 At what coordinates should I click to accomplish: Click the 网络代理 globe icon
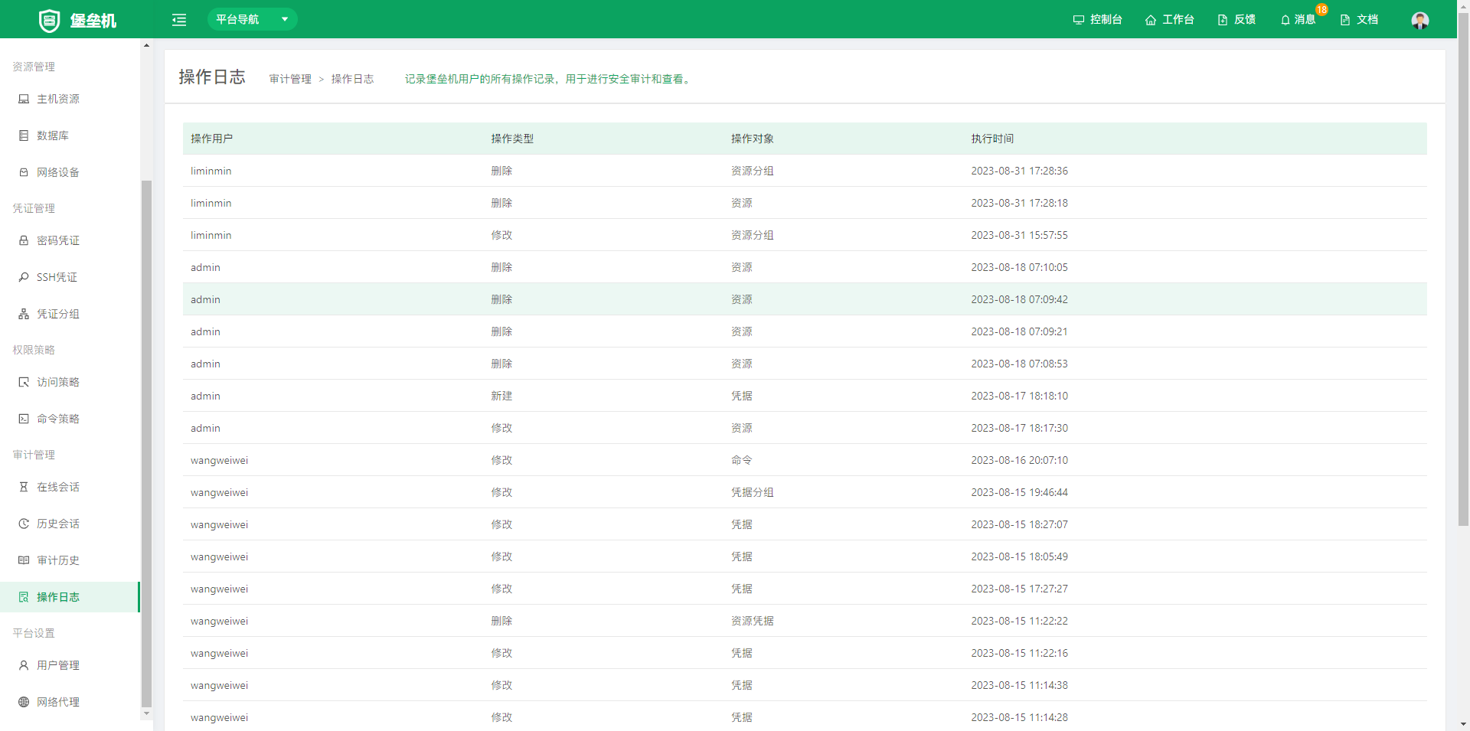[24, 702]
